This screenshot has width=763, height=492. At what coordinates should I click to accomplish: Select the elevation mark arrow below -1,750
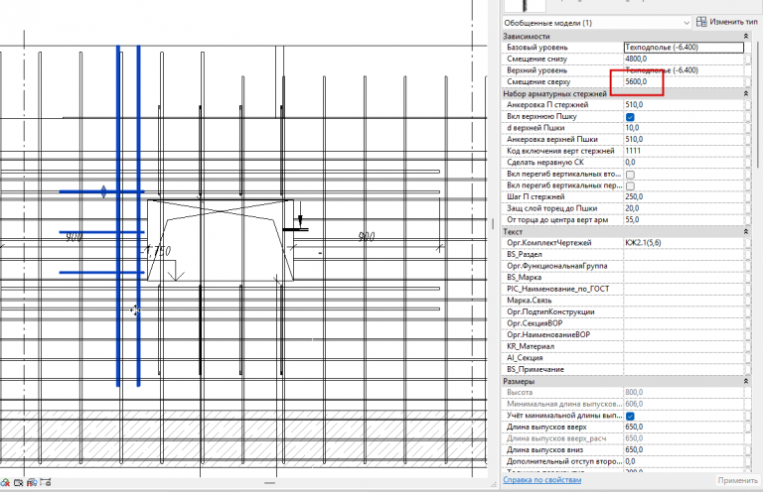coord(175,271)
